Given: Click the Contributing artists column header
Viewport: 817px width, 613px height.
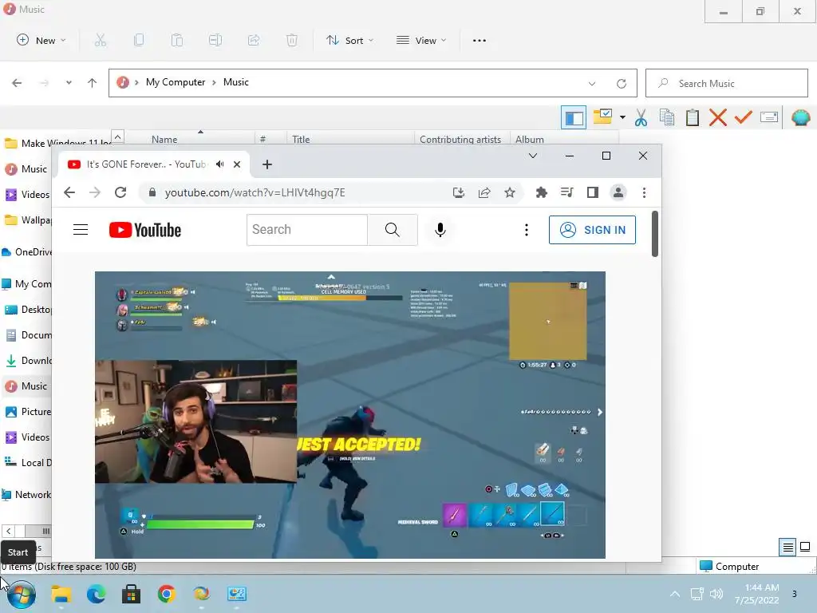Looking at the screenshot, I should click(460, 139).
